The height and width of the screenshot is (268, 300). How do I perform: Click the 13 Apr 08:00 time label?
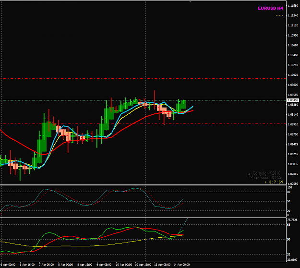pos(162,265)
